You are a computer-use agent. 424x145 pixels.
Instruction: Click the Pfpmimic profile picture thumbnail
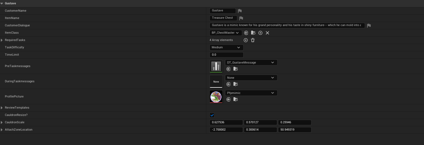tap(216, 97)
